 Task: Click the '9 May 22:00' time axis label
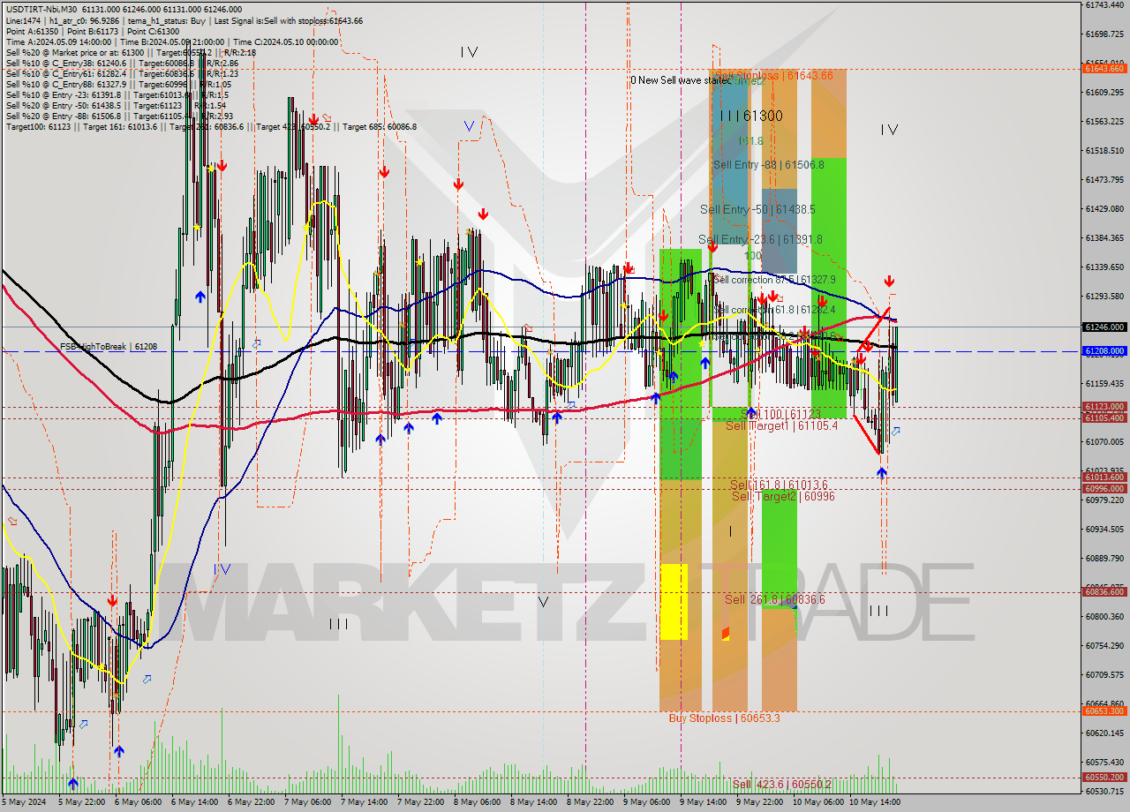[x=759, y=802]
